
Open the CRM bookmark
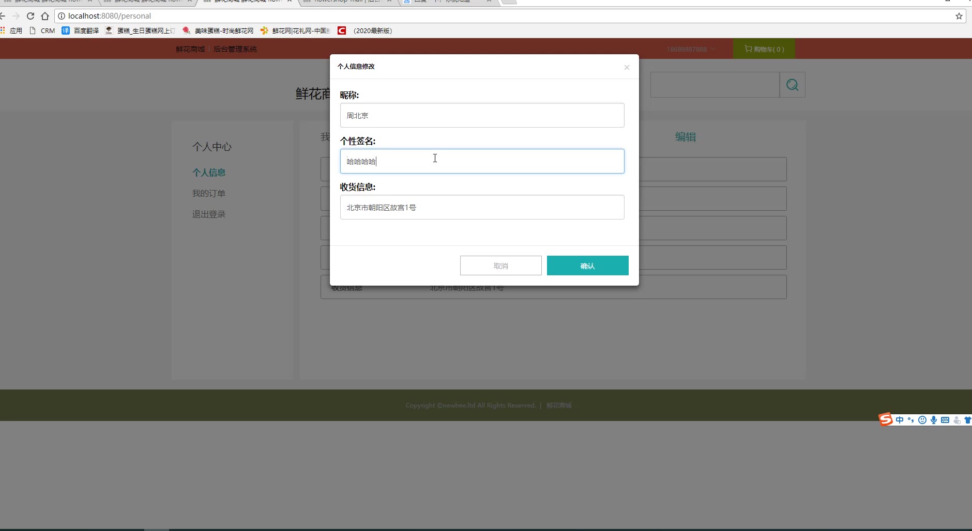(x=42, y=30)
